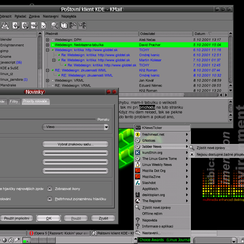Click the magnifier icon in Jabber News submenu

pyautogui.click(x=192, y=148)
